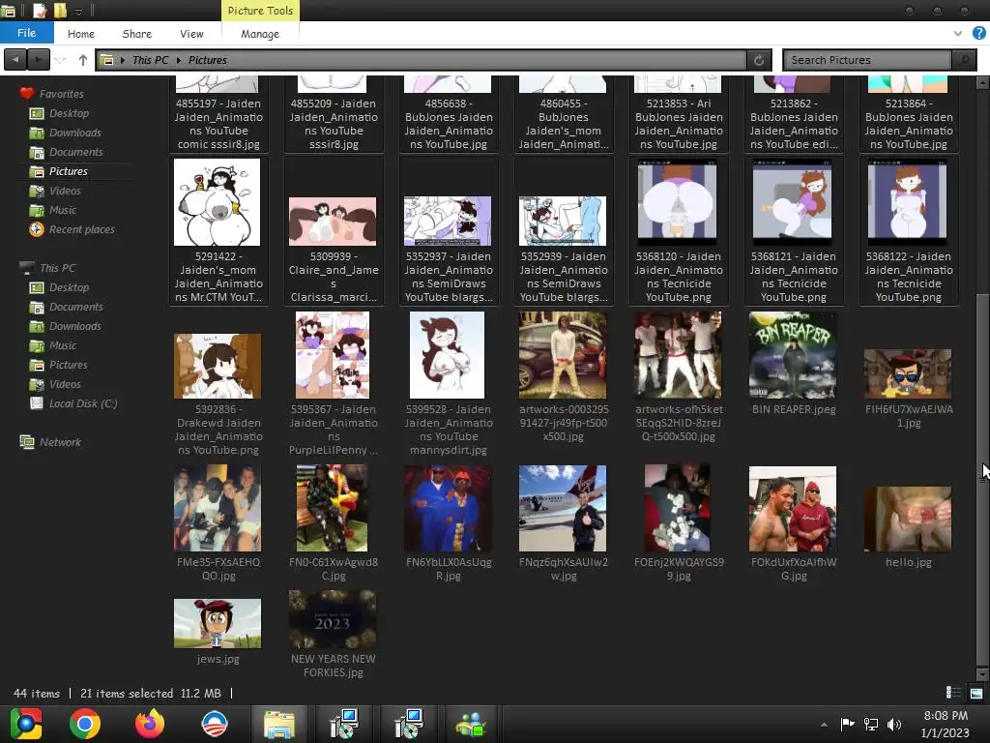Open Local Disk (C:) in the sidebar

[83, 403]
